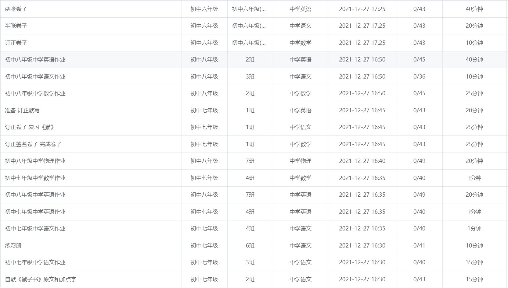Click the 中学物理 subject cell
Viewport: 508px width, 288px height.
pos(300,161)
